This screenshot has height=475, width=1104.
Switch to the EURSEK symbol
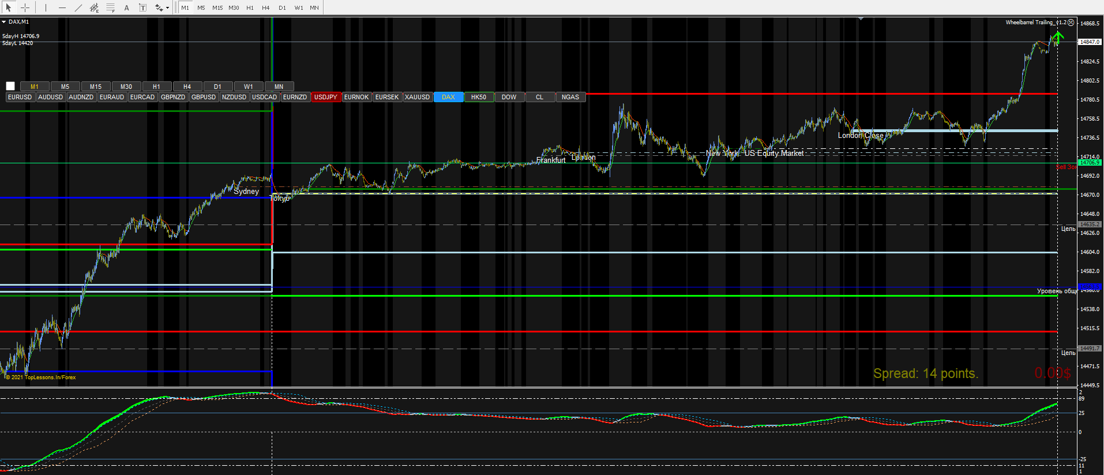tap(387, 97)
